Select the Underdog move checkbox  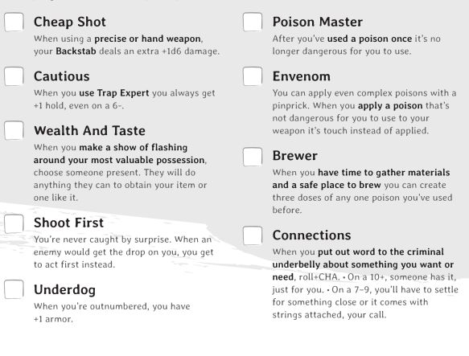pos(14,289)
